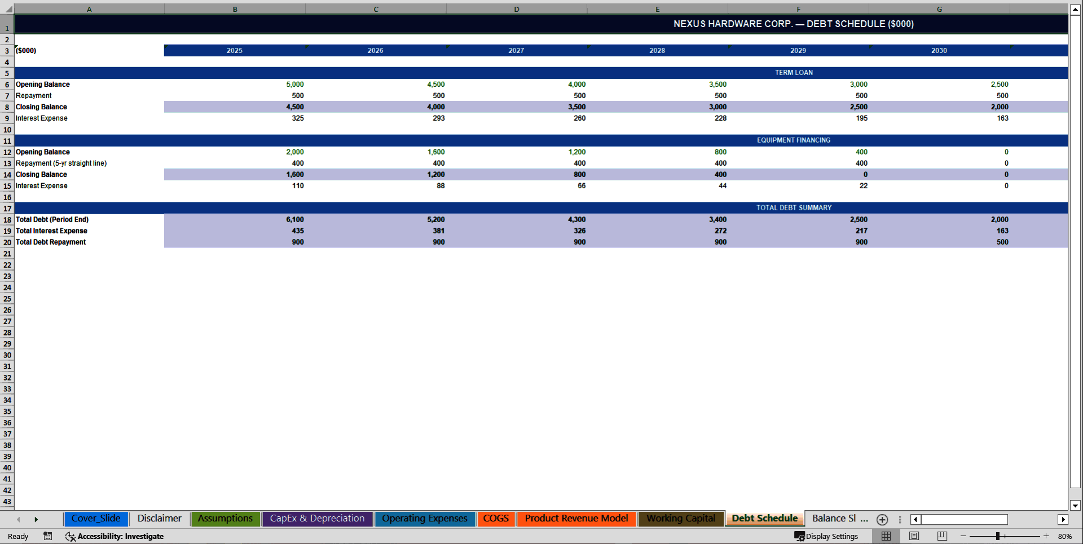Viewport: 1083px width, 544px height.
Task: Click the macro recording icon beside Ready
Action: click(x=47, y=536)
